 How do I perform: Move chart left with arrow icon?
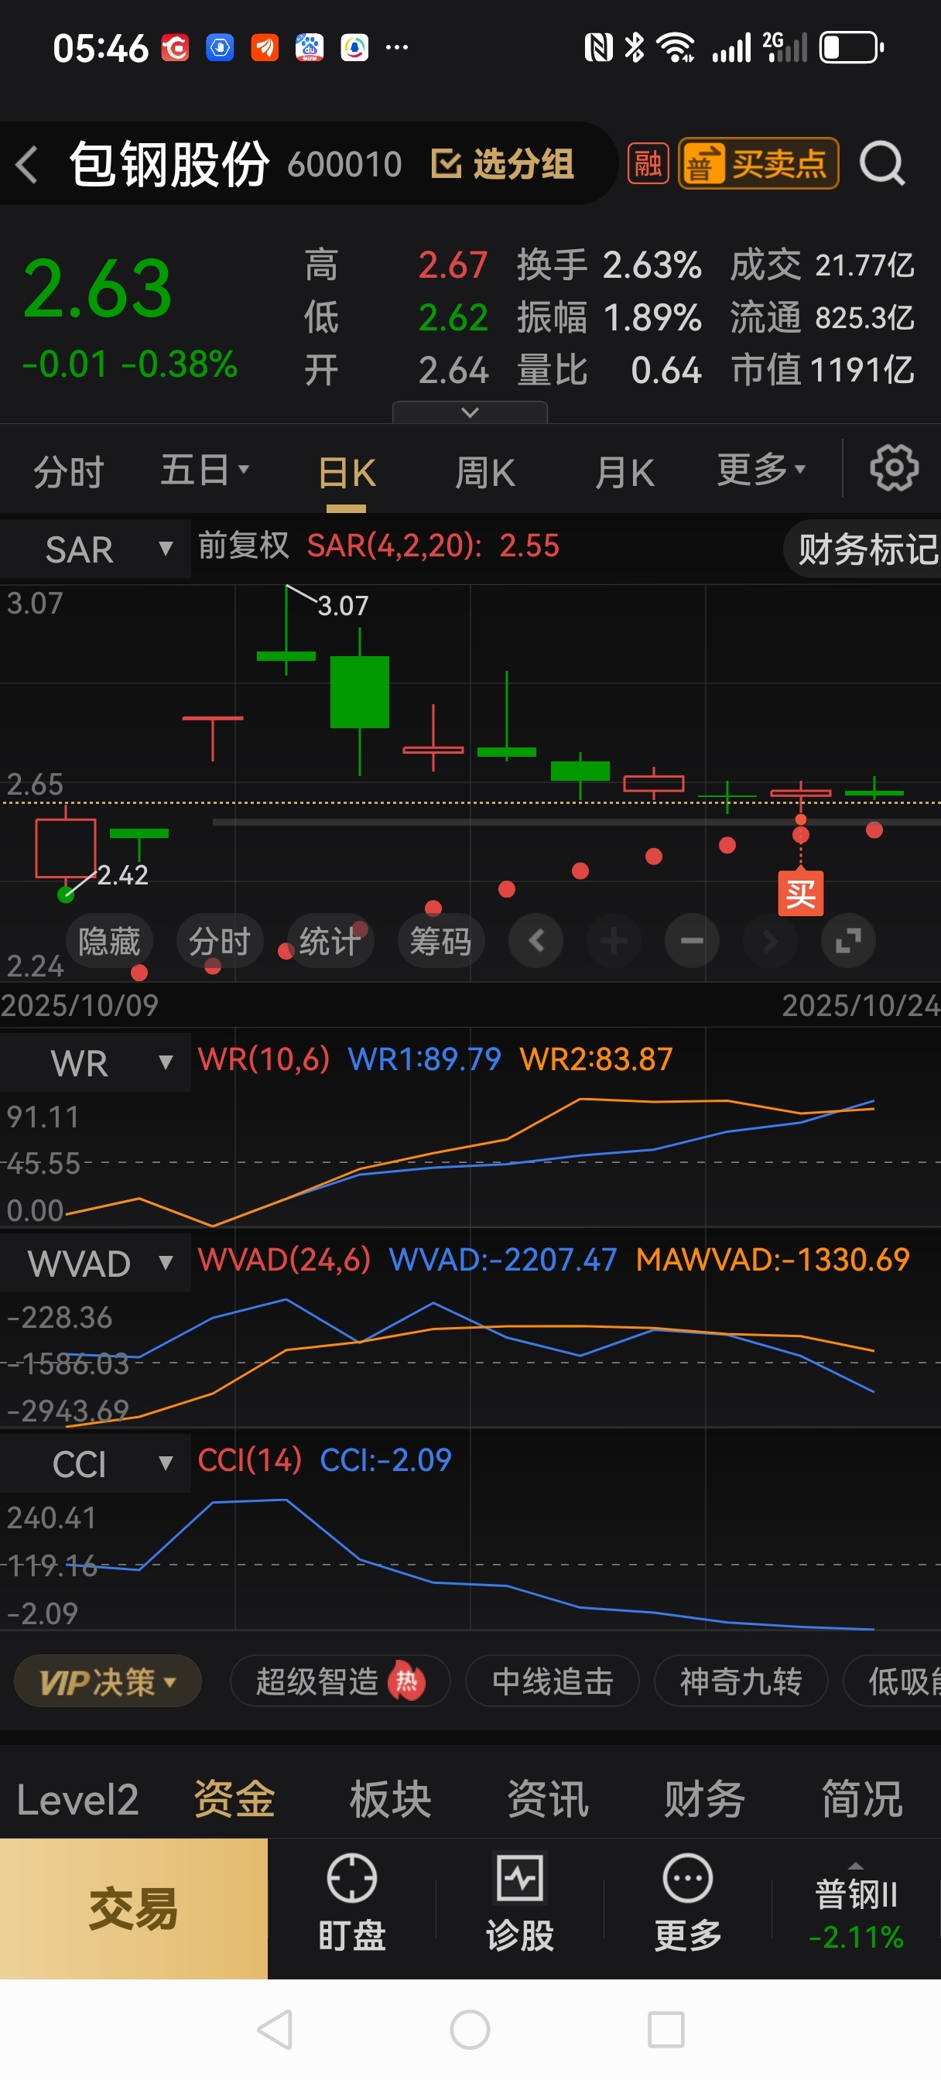tap(536, 941)
